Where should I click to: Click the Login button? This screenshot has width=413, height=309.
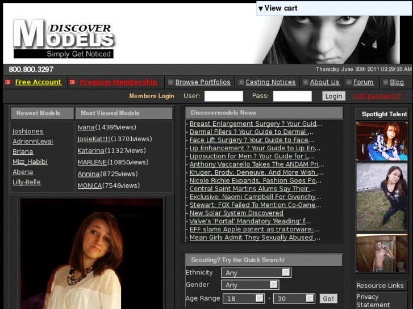point(333,96)
